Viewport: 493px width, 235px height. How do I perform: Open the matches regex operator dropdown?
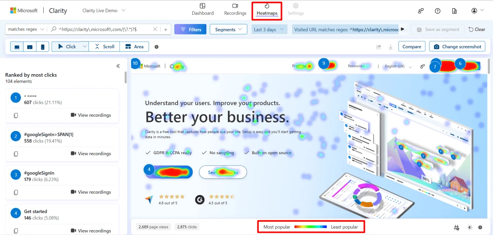(x=26, y=29)
